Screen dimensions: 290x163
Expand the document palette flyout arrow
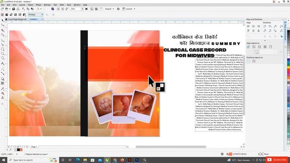(x=7, y=150)
